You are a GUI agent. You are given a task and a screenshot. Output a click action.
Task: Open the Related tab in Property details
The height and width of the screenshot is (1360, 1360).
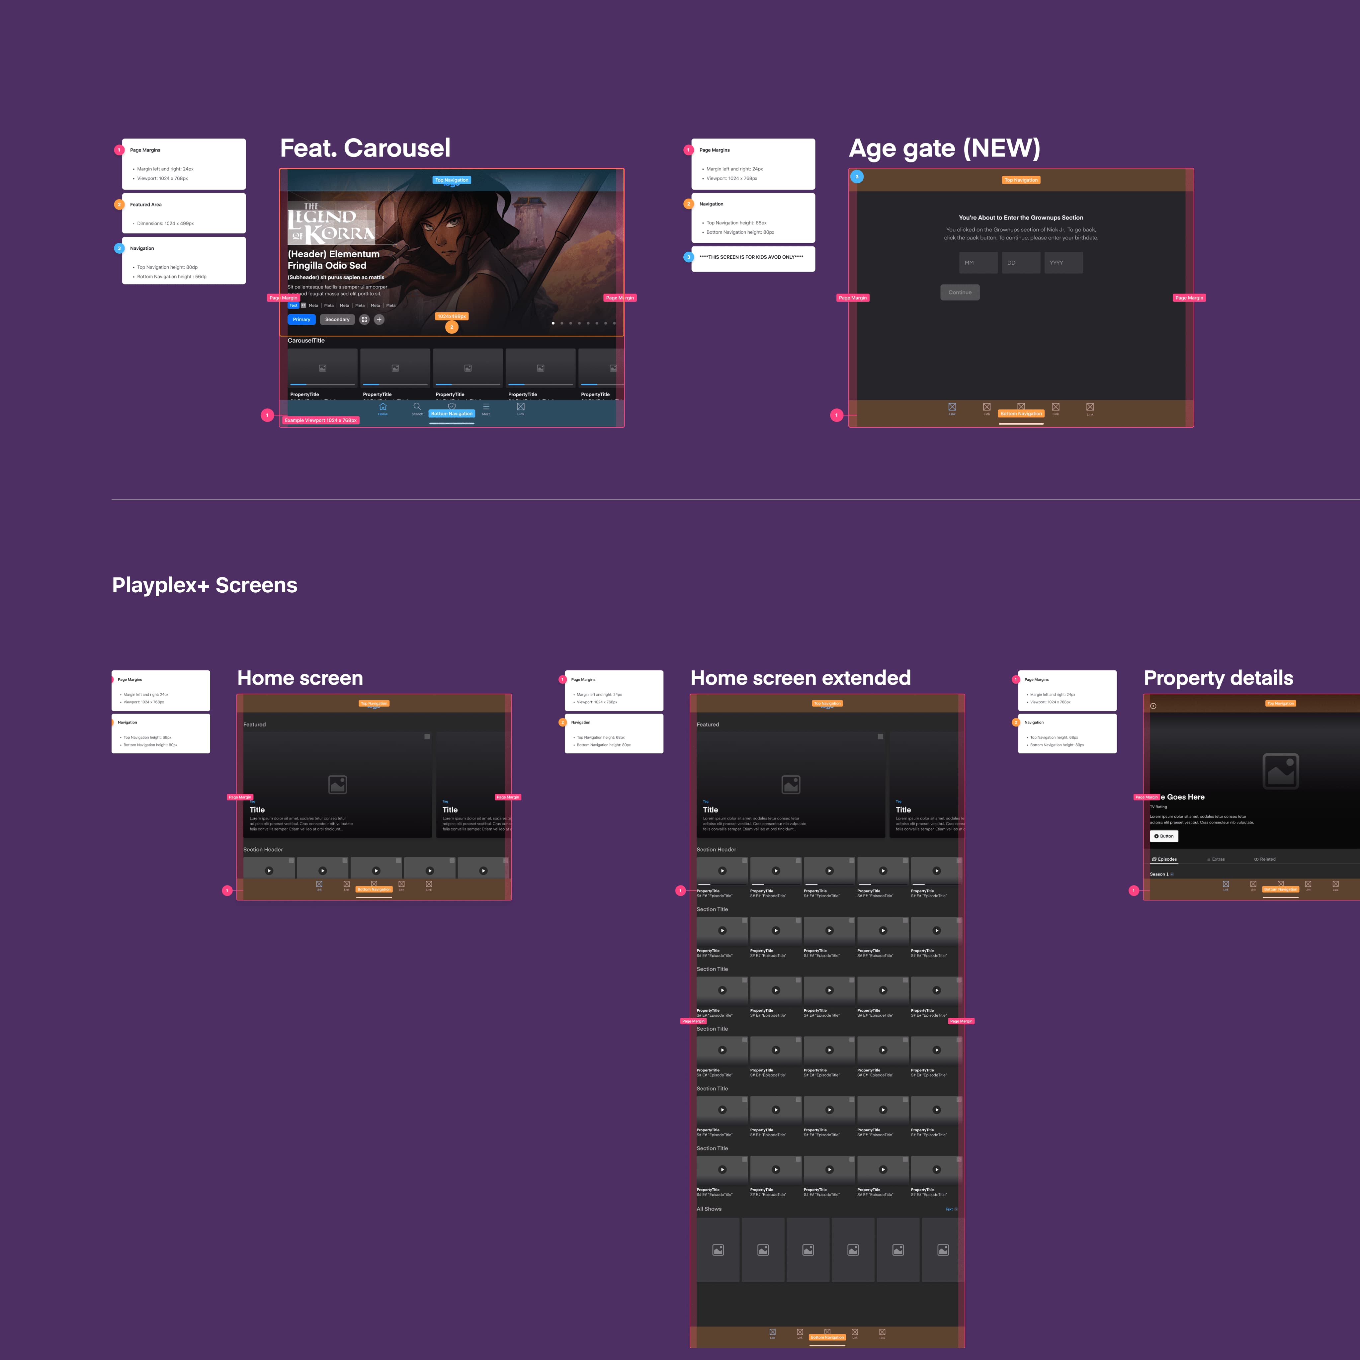click(1265, 860)
